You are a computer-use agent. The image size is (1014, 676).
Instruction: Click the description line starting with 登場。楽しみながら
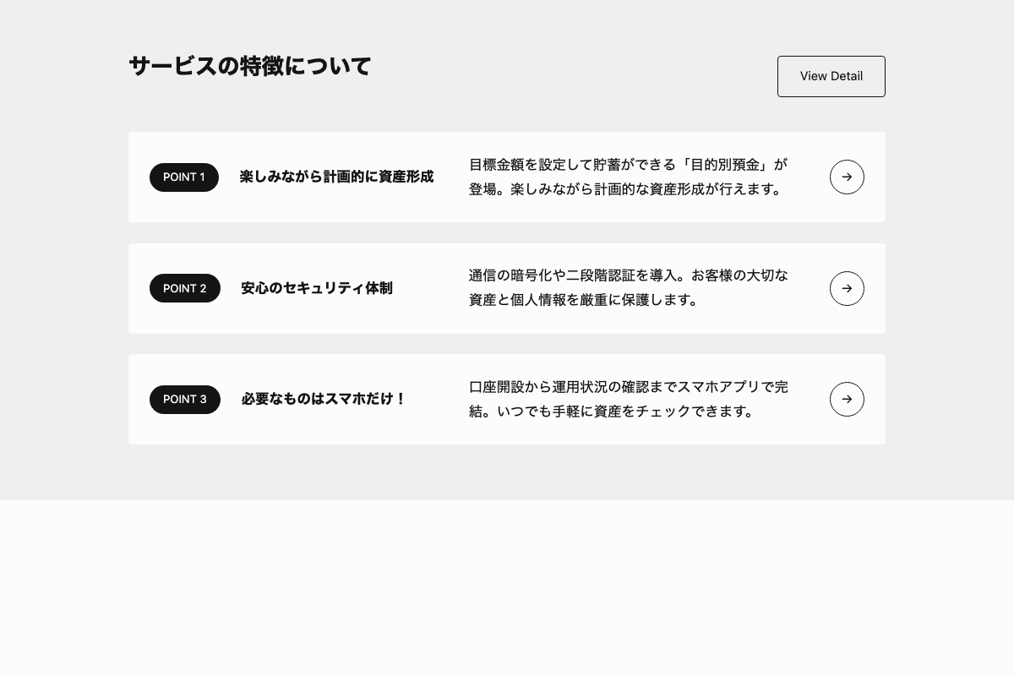(627, 190)
